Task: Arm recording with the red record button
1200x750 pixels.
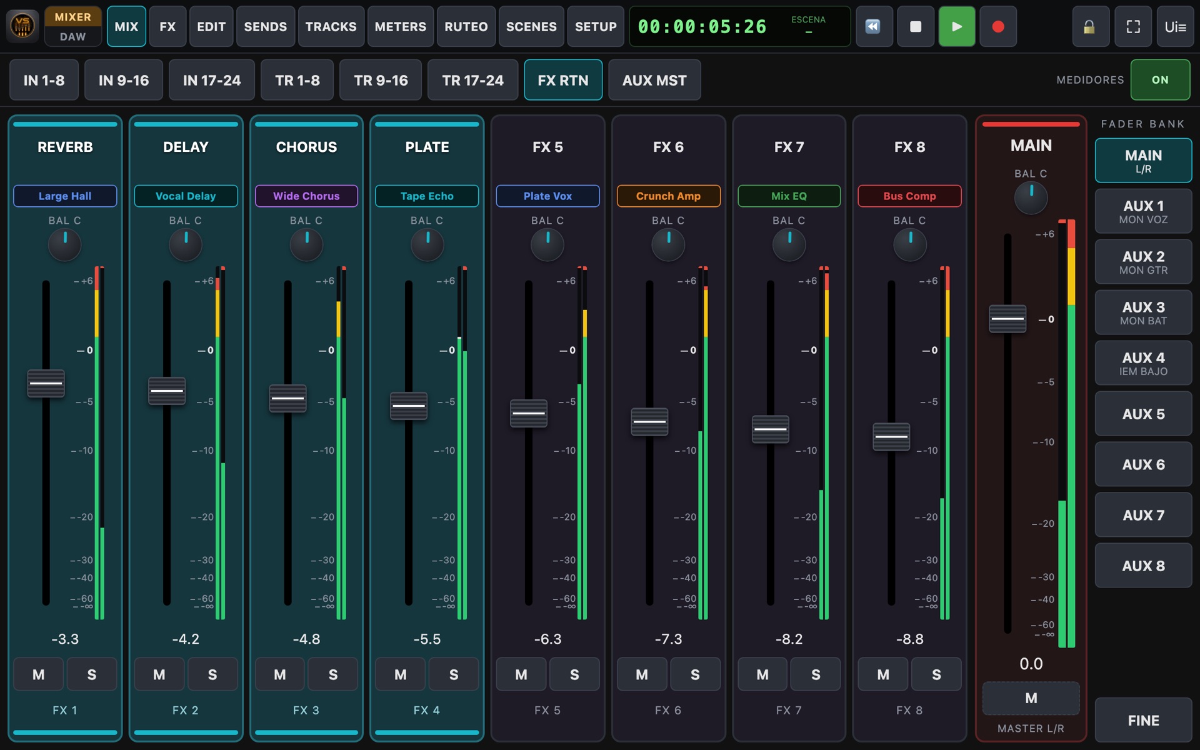Action: 998,26
